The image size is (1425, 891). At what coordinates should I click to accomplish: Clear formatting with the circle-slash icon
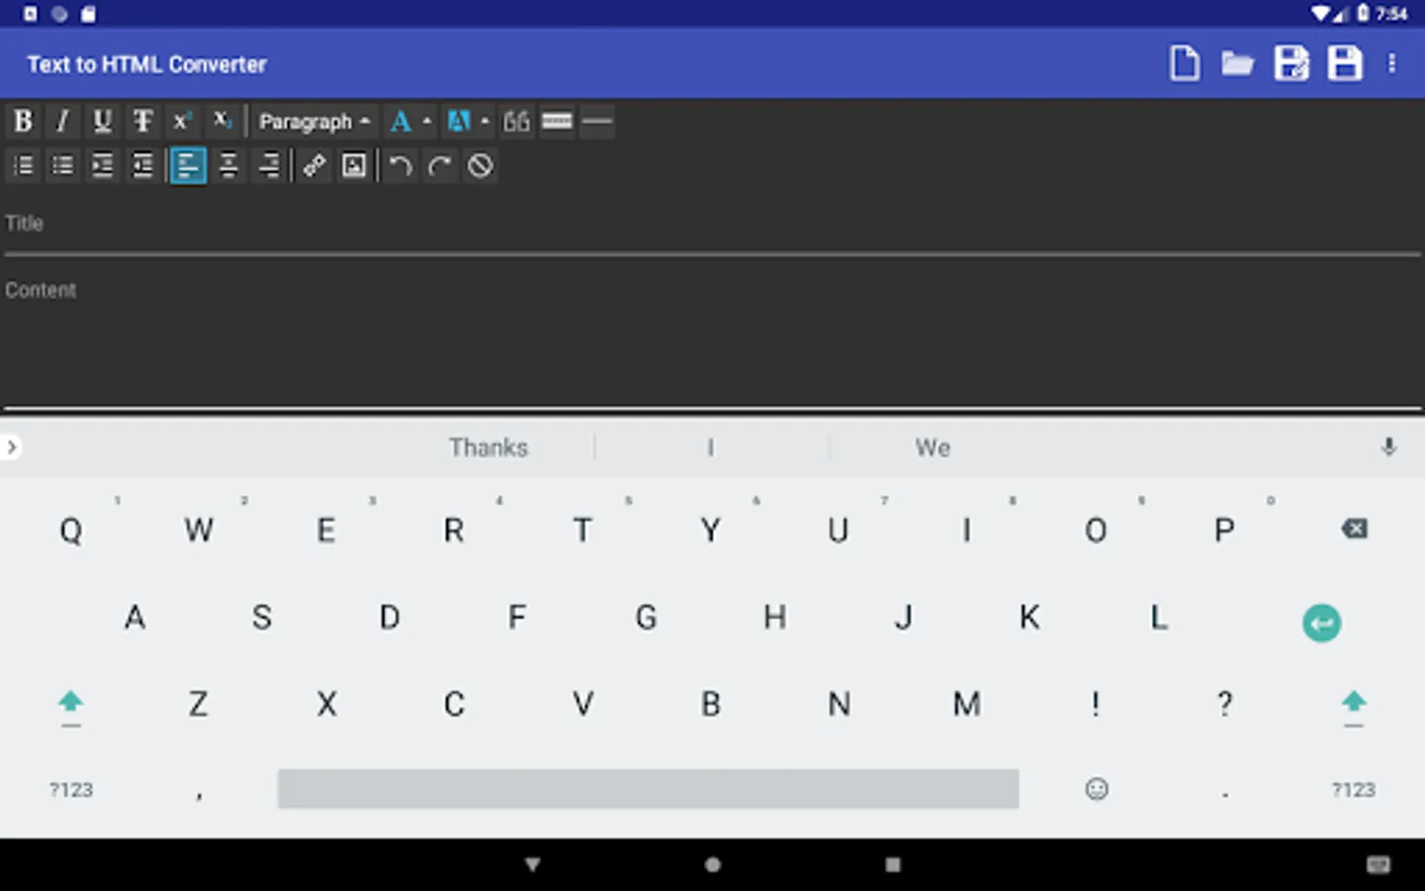click(x=480, y=165)
